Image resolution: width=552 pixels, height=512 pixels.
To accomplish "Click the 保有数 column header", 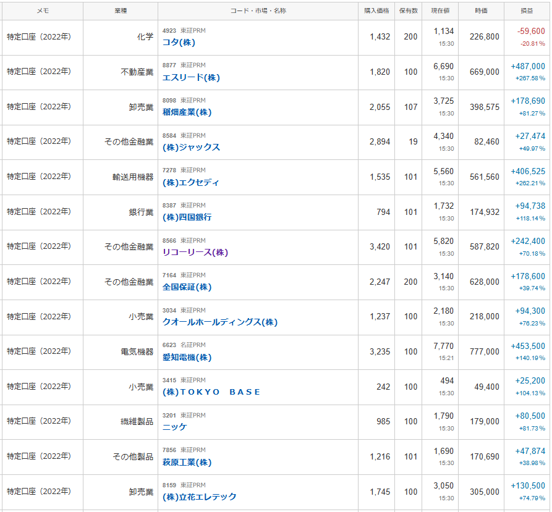I will point(408,10).
